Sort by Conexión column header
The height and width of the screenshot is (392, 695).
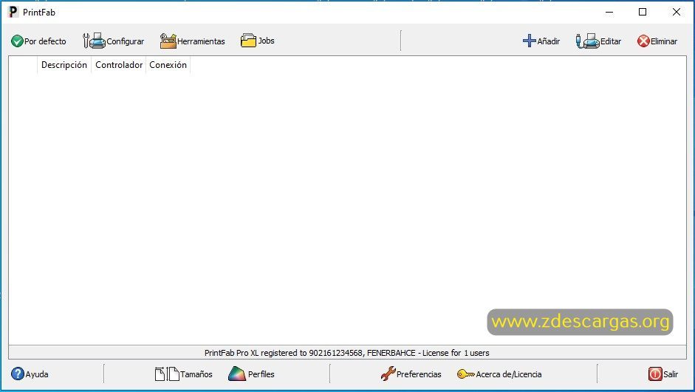click(x=168, y=65)
